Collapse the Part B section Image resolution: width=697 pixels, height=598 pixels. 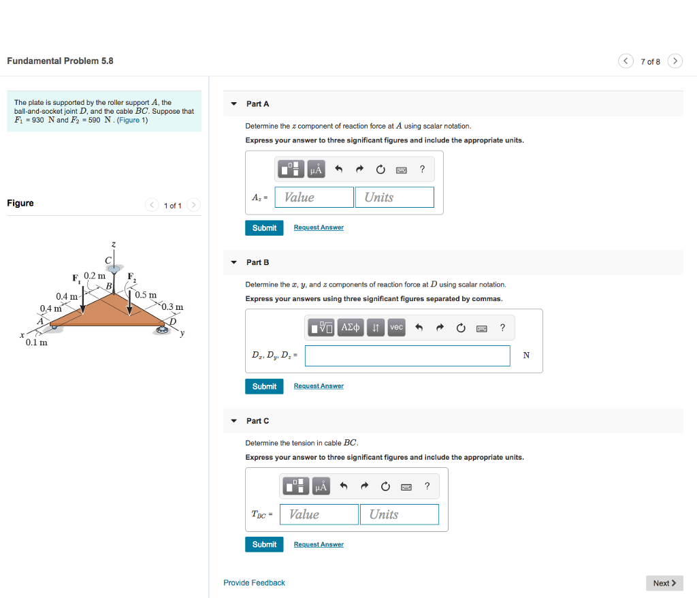234,262
